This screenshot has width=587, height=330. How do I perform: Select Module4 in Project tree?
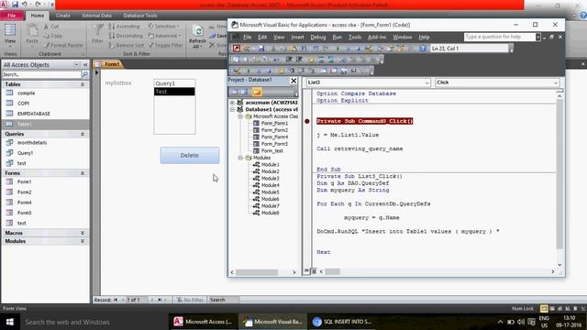click(270, 185)
